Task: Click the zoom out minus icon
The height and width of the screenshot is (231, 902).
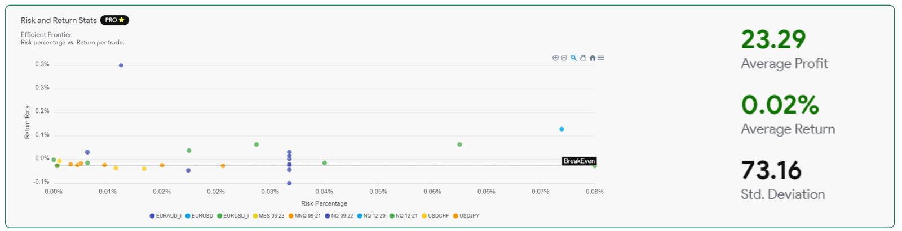Action: [x=564, y=58]
